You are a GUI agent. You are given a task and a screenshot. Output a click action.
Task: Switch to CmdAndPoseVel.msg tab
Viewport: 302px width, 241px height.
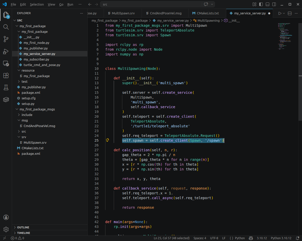coord(165,13)
